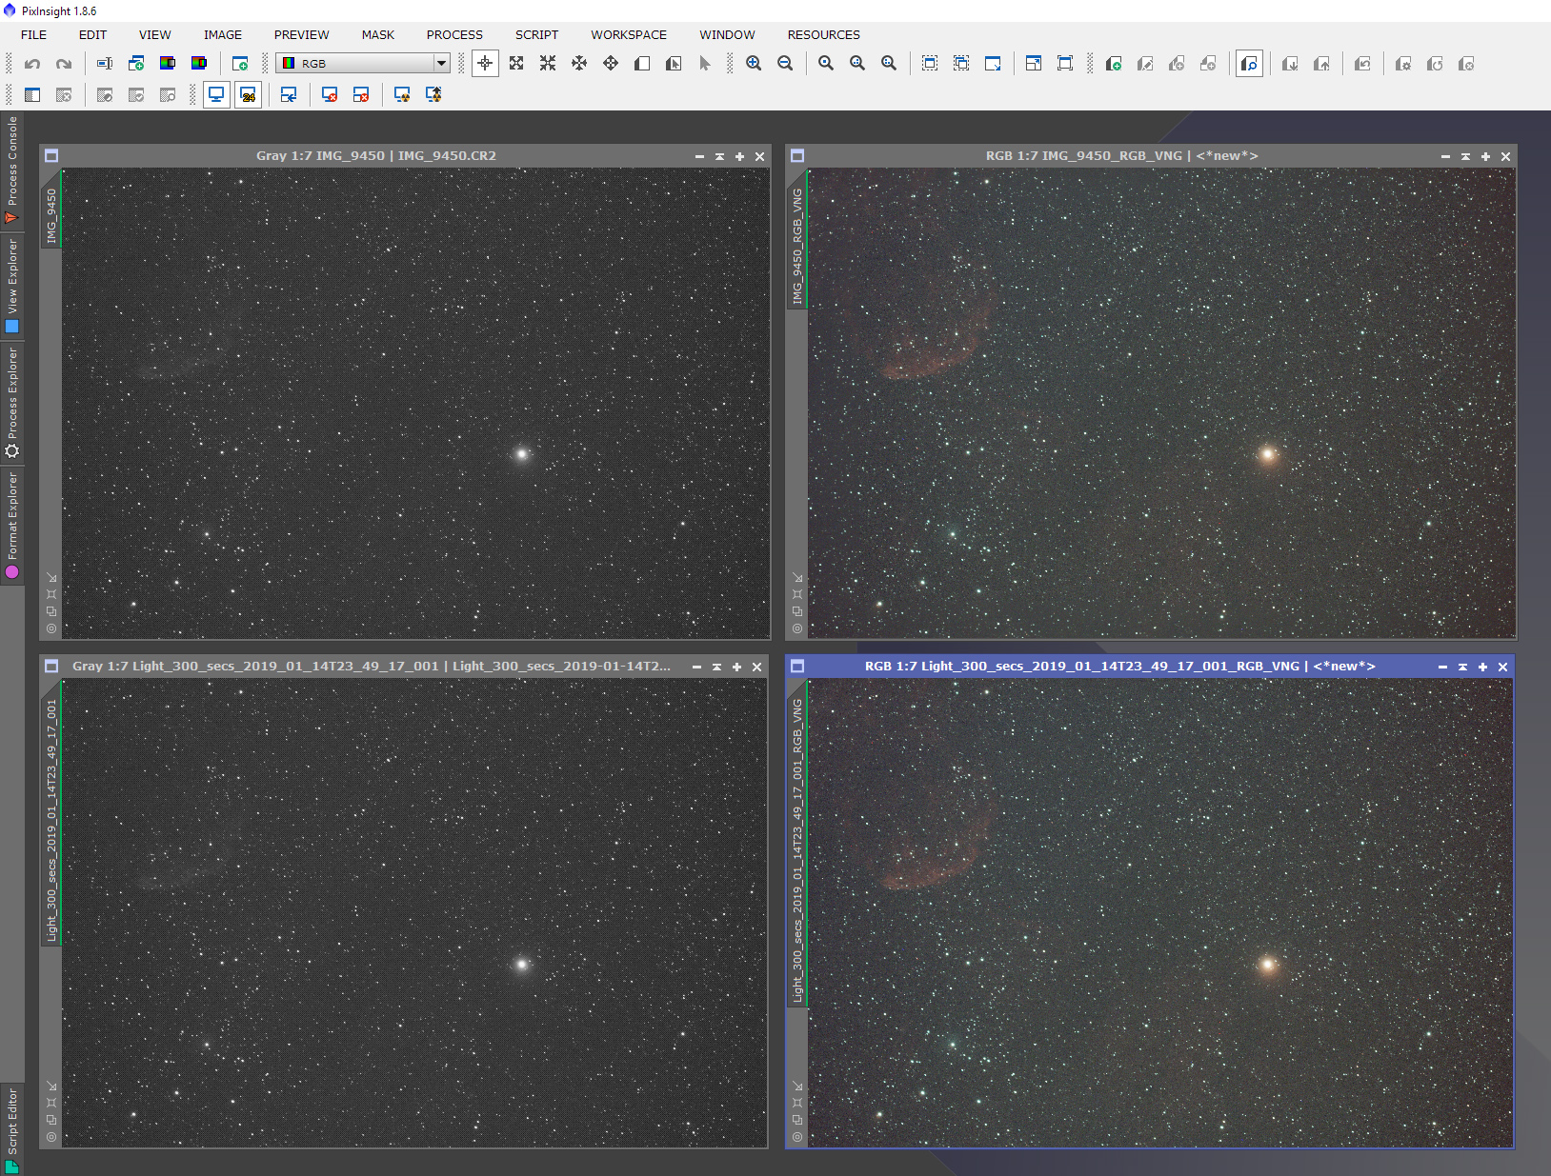Toggle the Show Mask magnifier icon
Screen dimensions: 1551x1176
pyautogui.click(x=1249, y=64)
